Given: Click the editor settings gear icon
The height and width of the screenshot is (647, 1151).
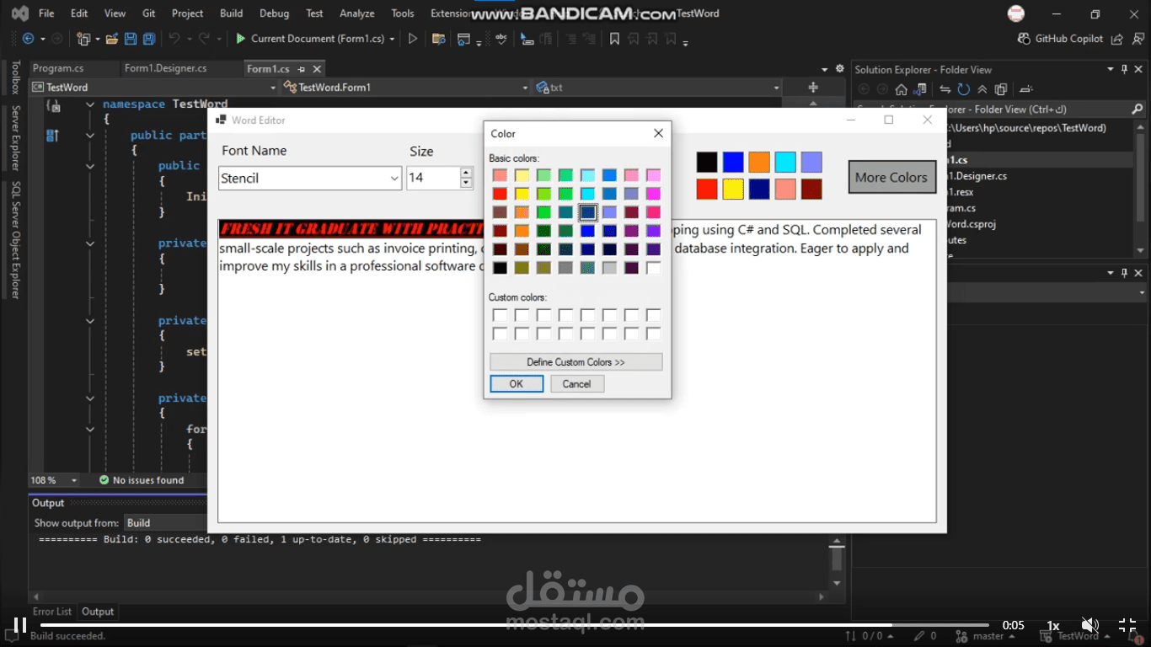Looking at the screenshot, I should (x=839, y=69).
